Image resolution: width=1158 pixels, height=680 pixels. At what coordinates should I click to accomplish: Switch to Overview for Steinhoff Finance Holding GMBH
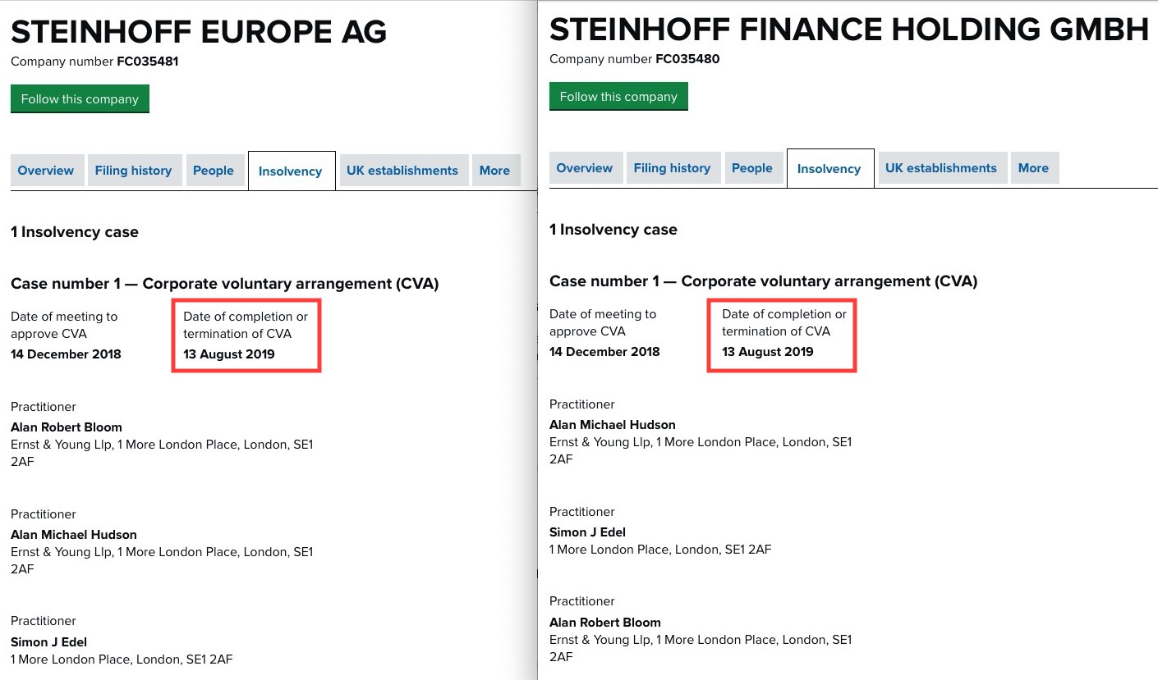[x=585, y=167]
